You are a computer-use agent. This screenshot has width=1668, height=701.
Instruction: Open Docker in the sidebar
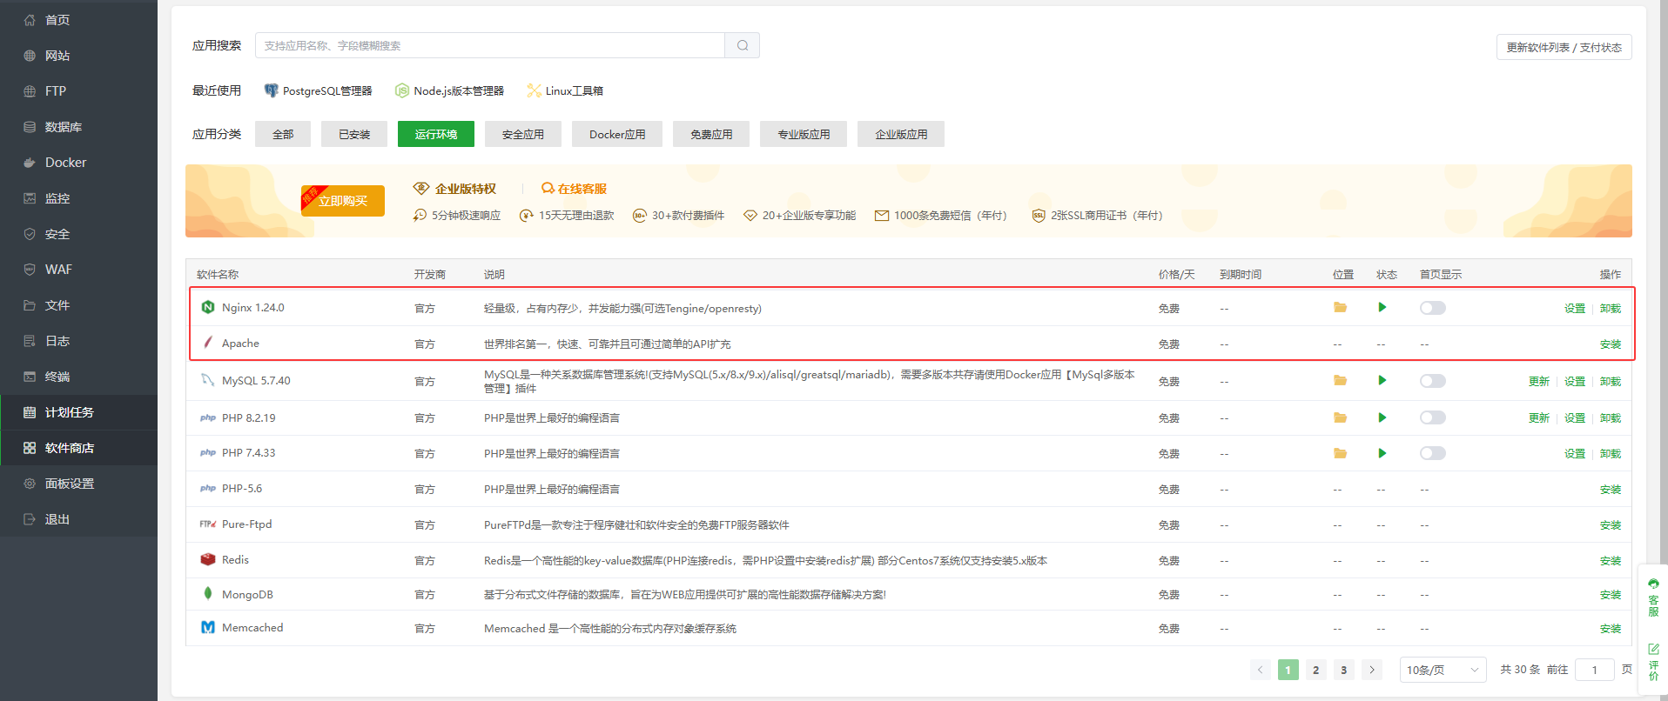pyautogui.click(x=78, y=163)
